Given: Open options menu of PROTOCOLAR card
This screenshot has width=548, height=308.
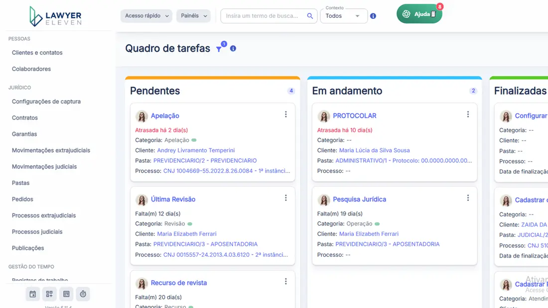Looking at the screenshot, I should 468,114.
